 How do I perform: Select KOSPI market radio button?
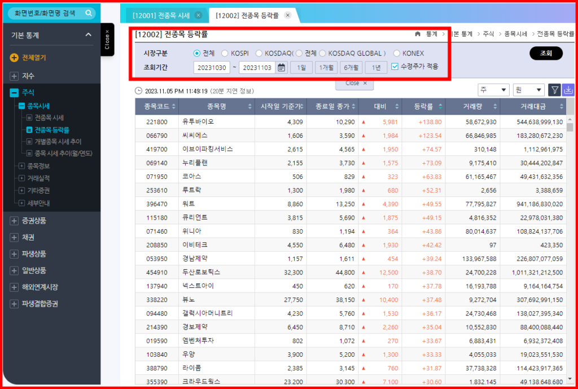point(225,54)
